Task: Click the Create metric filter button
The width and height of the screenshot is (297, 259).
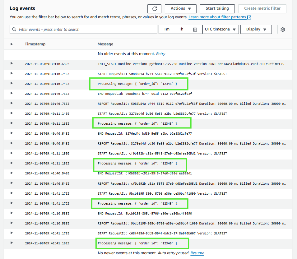Action: click(262, 9)
